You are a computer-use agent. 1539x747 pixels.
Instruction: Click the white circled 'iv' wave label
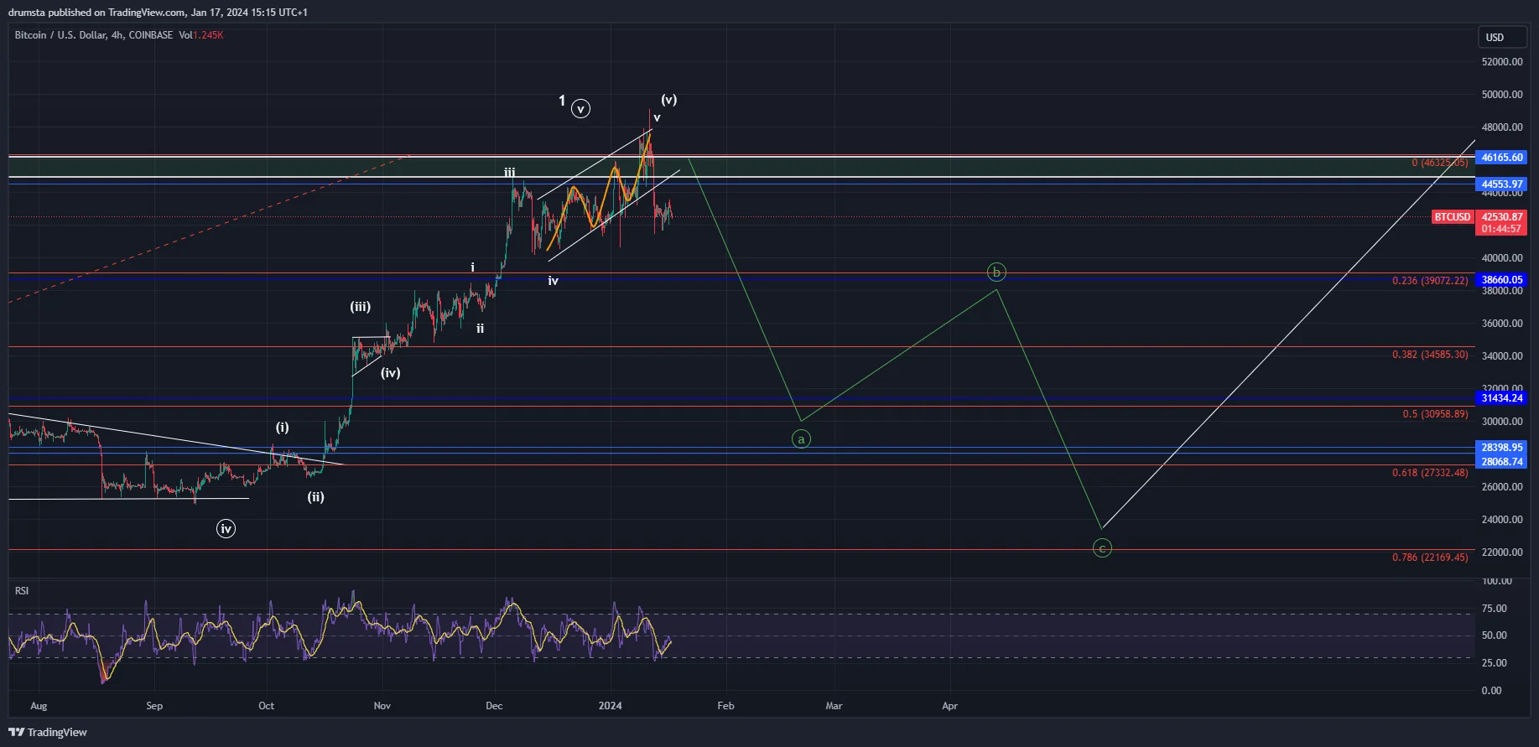[226, 529]
